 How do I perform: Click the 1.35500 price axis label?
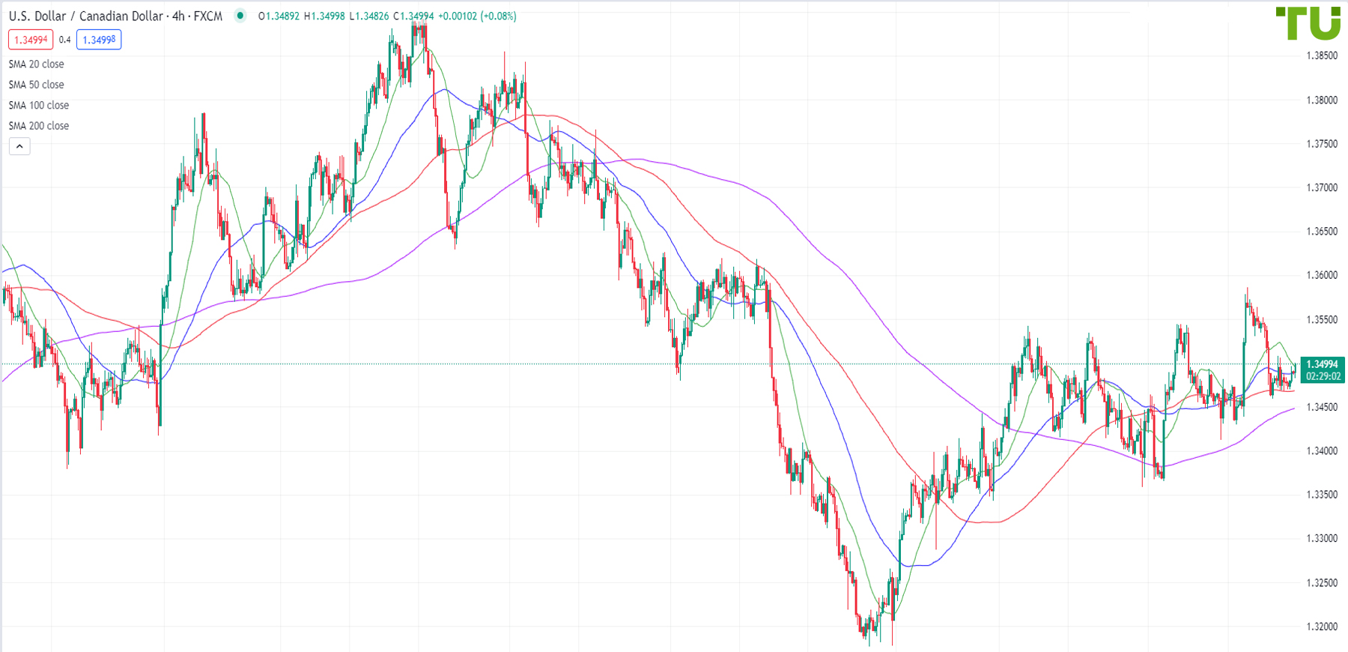(x=1322, y=319)
